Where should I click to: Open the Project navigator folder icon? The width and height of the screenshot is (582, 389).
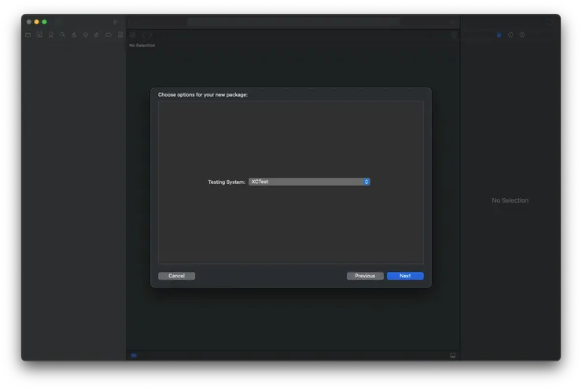[28, 35]
